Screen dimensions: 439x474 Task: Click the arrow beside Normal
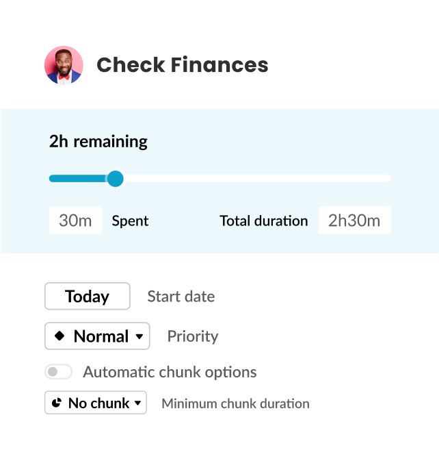tap(139, 337)
